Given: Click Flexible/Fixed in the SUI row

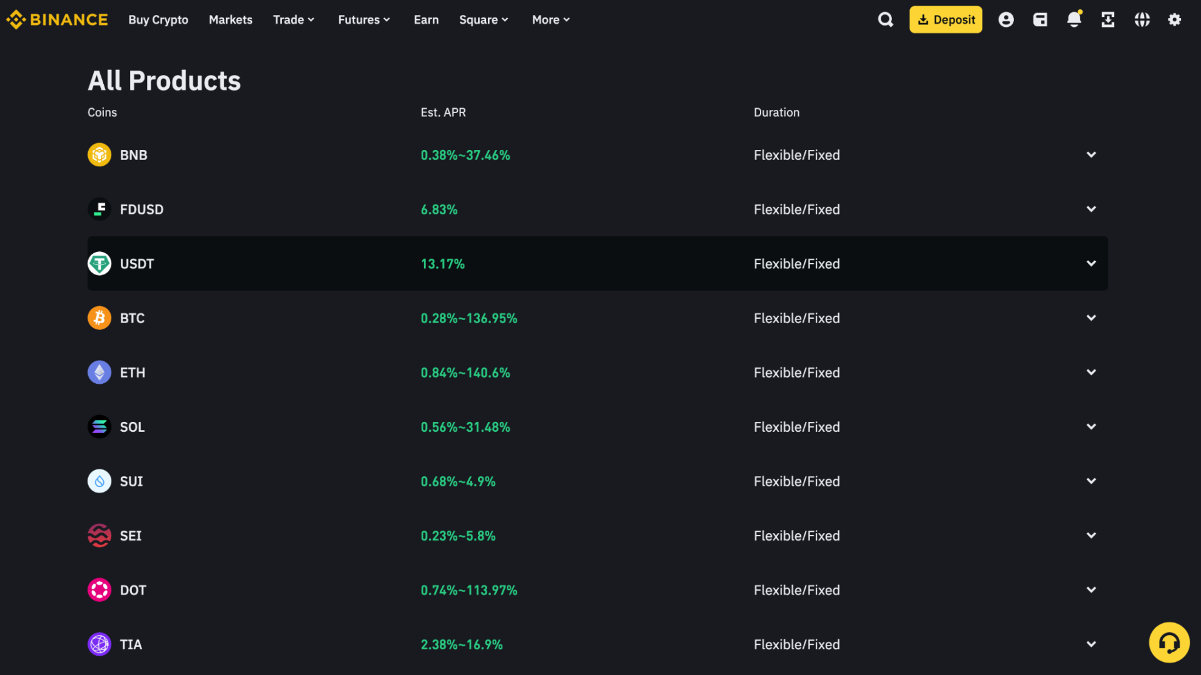Looking at the screenshot, I should coord(796,481).
